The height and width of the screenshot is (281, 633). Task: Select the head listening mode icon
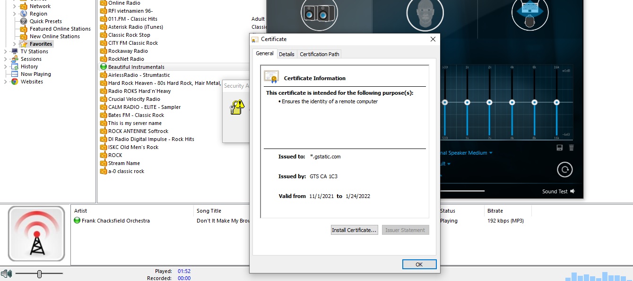[x=425, y=13]
